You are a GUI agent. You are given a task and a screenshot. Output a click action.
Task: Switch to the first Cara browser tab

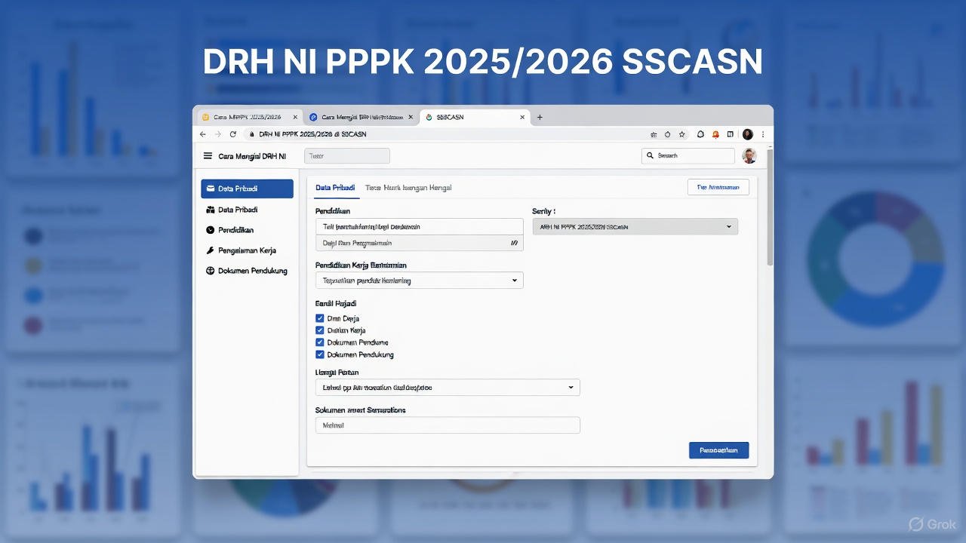pos(249,118)
